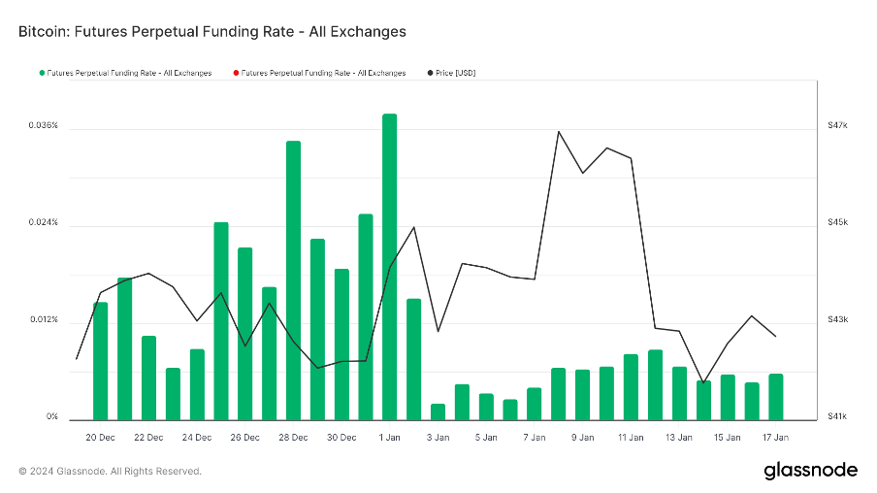This screenshot has height=493, width=877.
Task: Click the shortest green bar at 3 Jan
Action: (x=438, y=411)
